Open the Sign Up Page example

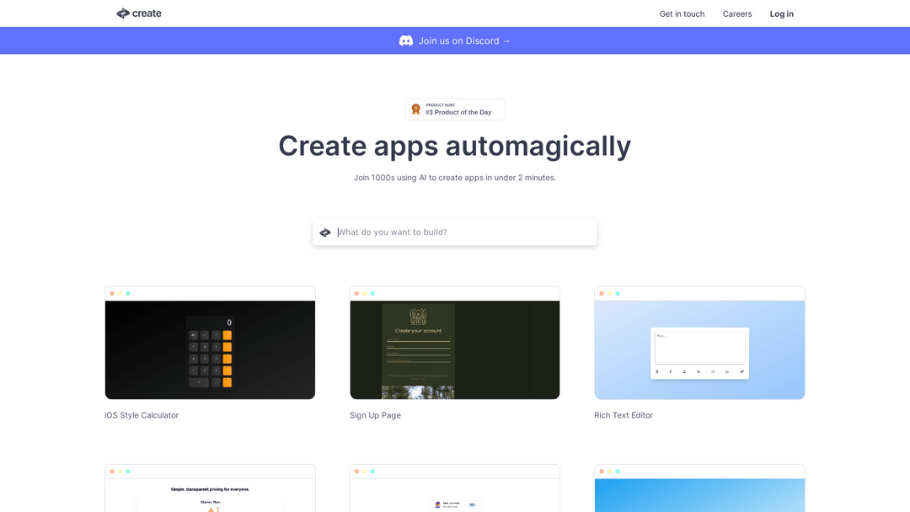tap(455, 344)
